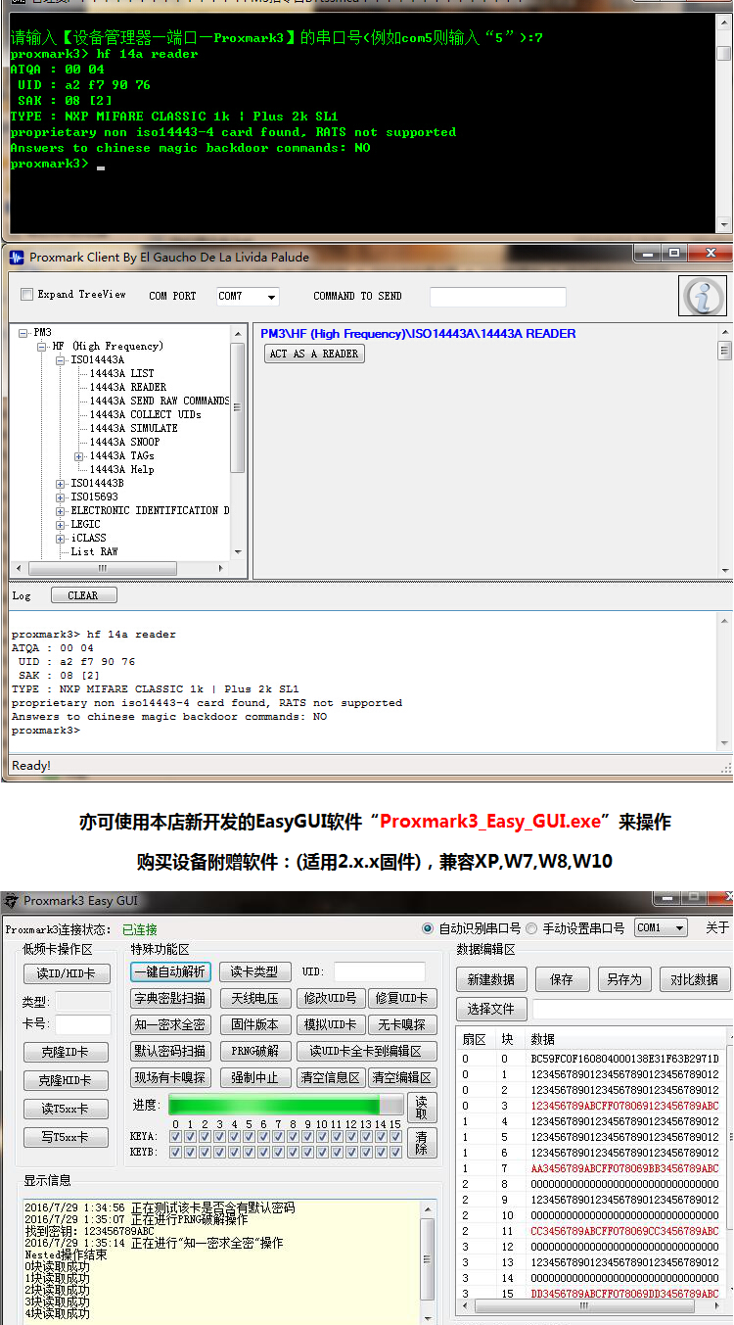Click the 修改UID号 button
Viewport: 734px width, 1325px height.
click(x=330, y=998)
